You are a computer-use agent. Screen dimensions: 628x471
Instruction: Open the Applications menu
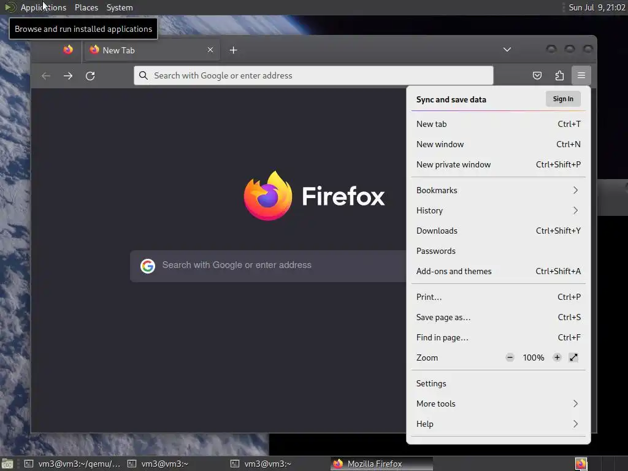(44, 7)
